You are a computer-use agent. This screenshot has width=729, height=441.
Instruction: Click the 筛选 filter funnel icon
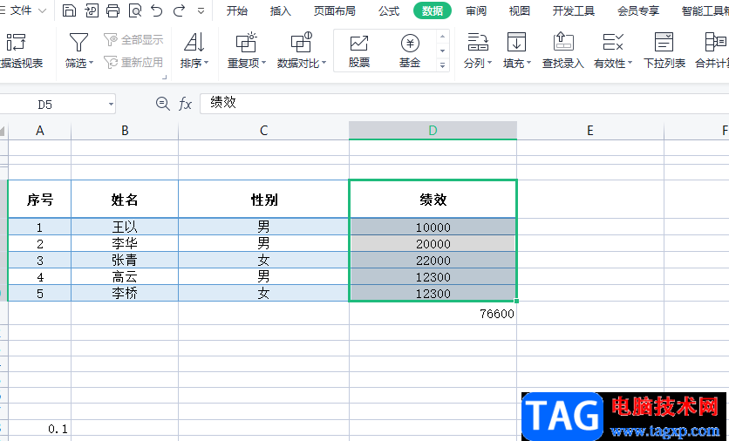[78, 43]
